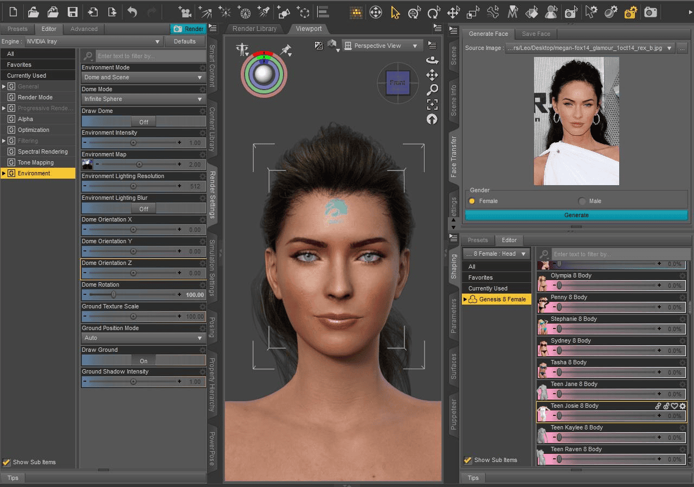Click the Generate button in Face Transfer

tap(576, 215)
